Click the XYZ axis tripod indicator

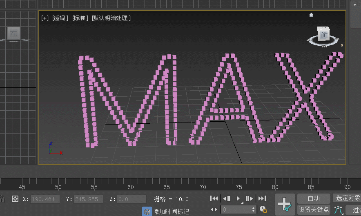pyautogui.click(x=56, y=148)
